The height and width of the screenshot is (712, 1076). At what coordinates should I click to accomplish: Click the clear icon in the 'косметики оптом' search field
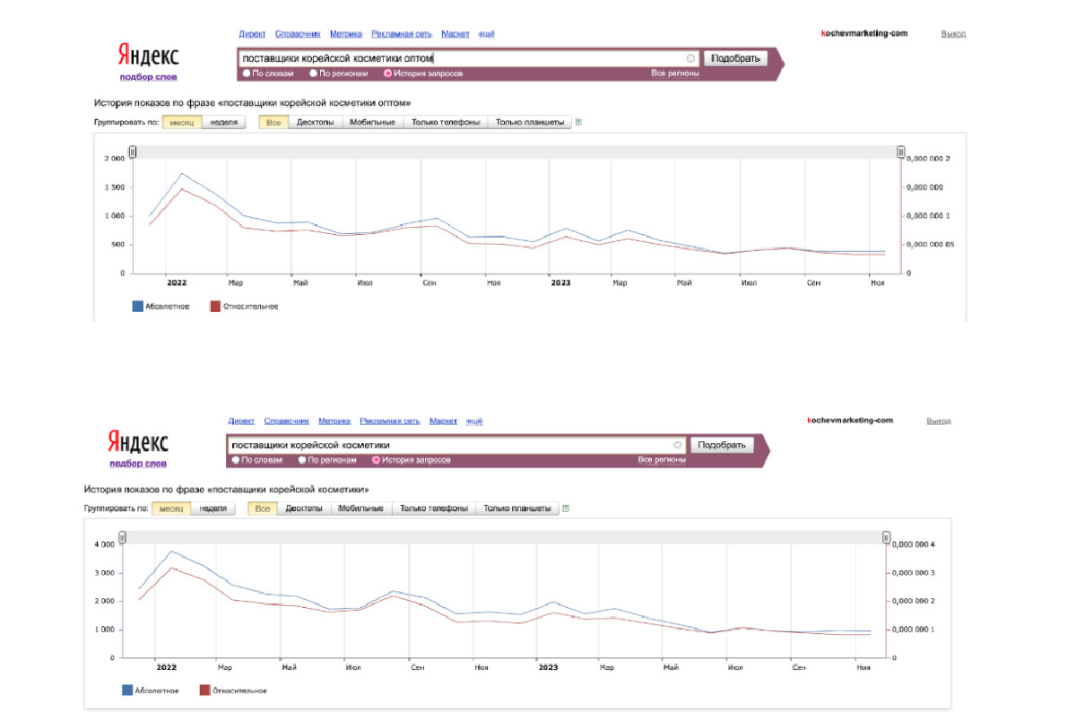click(690, 58)
